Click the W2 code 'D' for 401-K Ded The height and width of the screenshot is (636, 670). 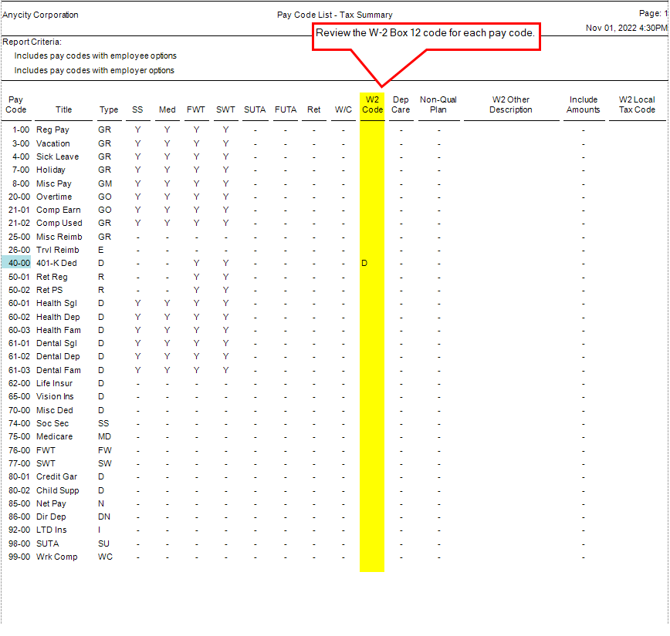tap(364, 263)
